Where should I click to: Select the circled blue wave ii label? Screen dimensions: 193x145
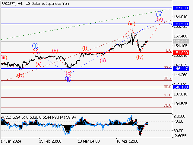click(68, 79)
